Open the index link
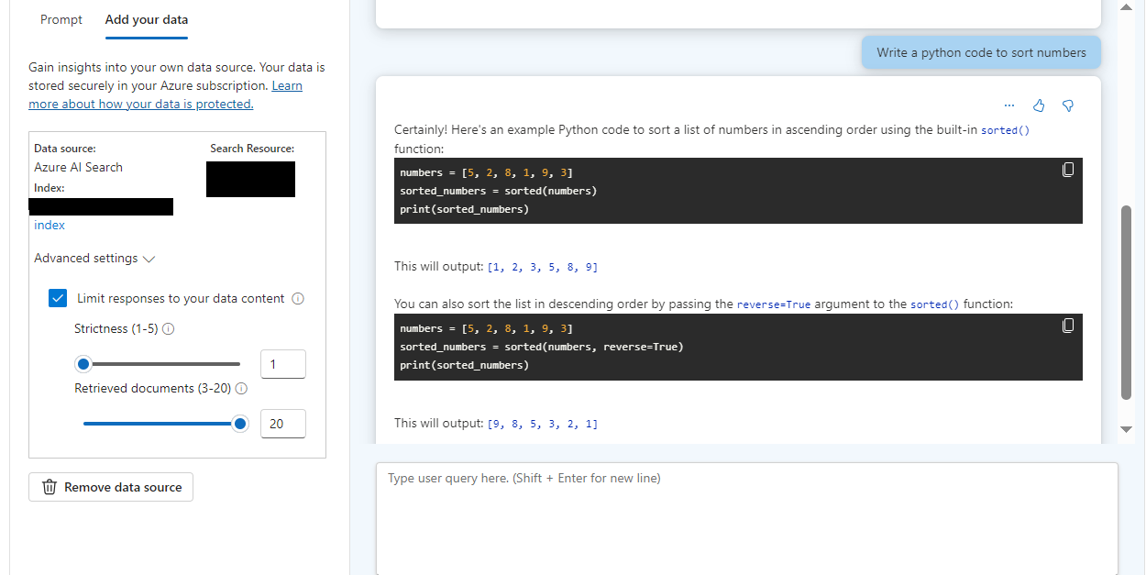This screenshot has width=1146, height=575. (x=50, y=226)
